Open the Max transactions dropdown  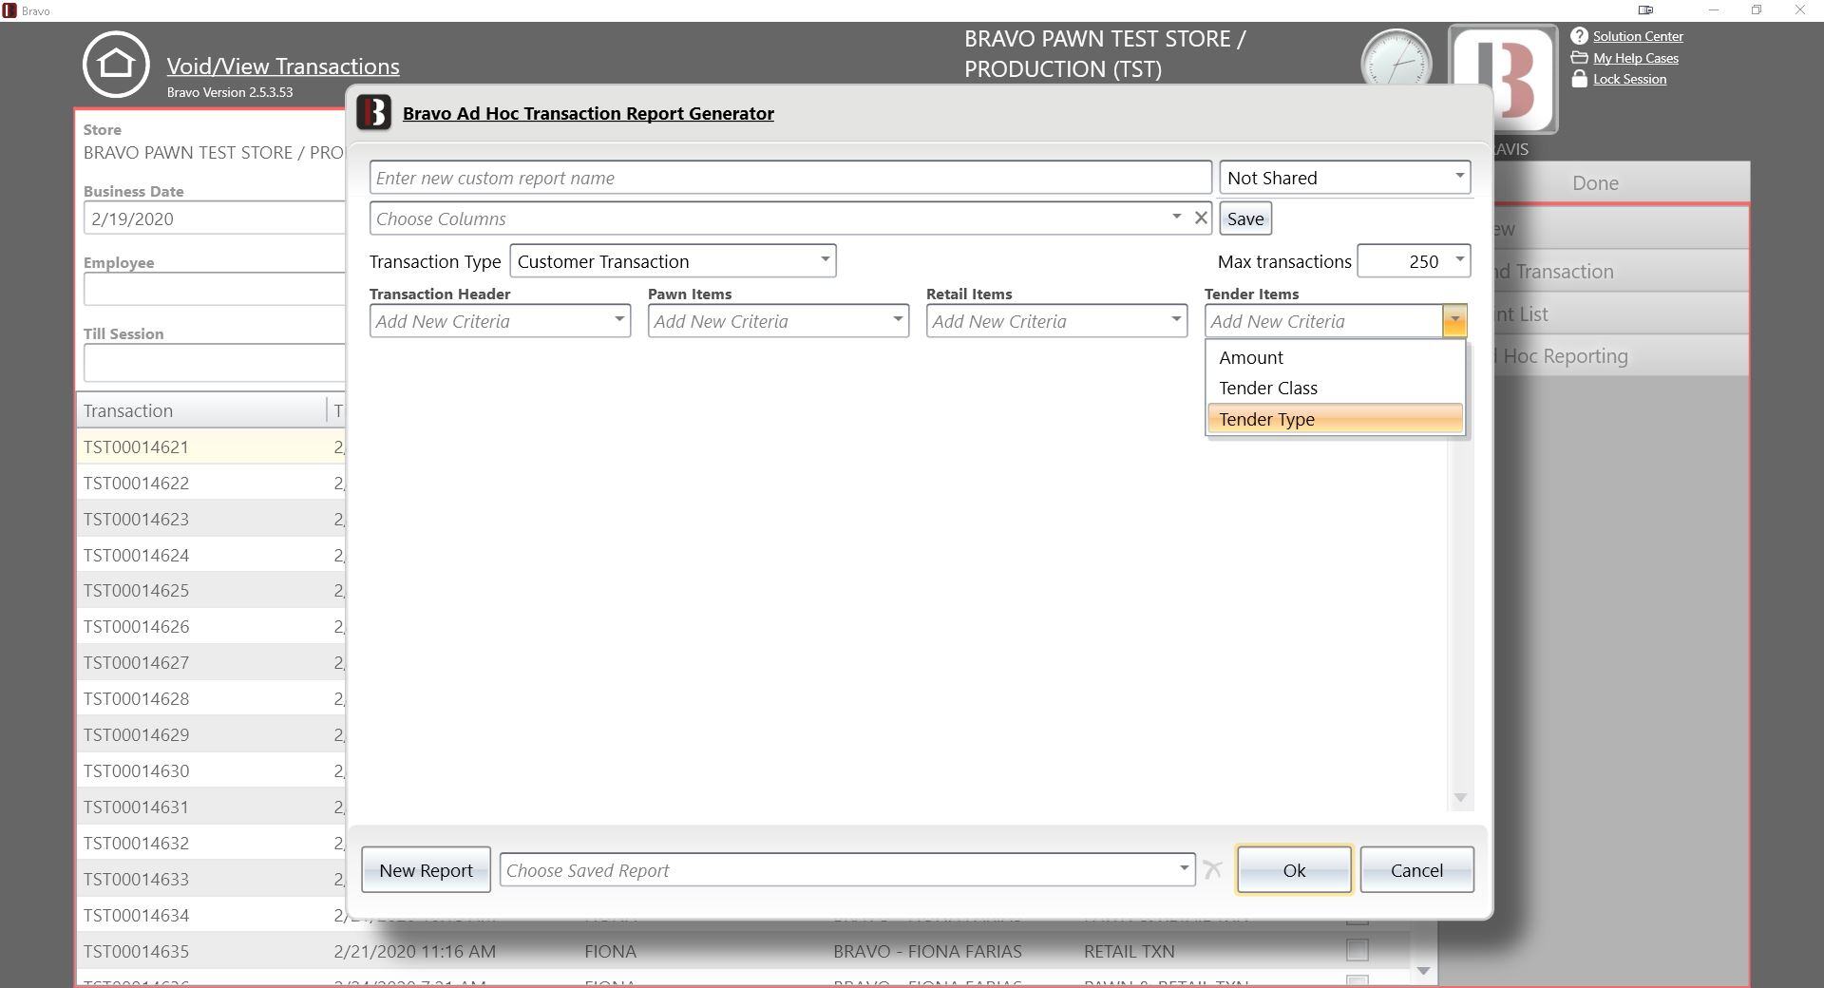point(1414,260)
